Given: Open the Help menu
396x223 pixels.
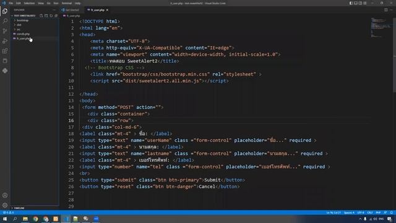Looking at the screenshot, I should click(x=77, y=3).
